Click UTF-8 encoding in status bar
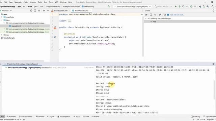 point(203,120)
